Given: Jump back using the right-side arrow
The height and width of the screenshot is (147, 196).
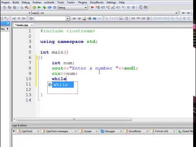Looking at the screenshot, I should [x=183, y=13].
